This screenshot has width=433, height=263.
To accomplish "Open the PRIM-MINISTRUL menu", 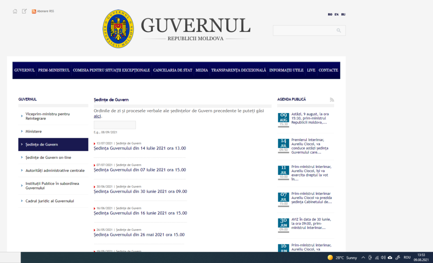I will (54, 70).
